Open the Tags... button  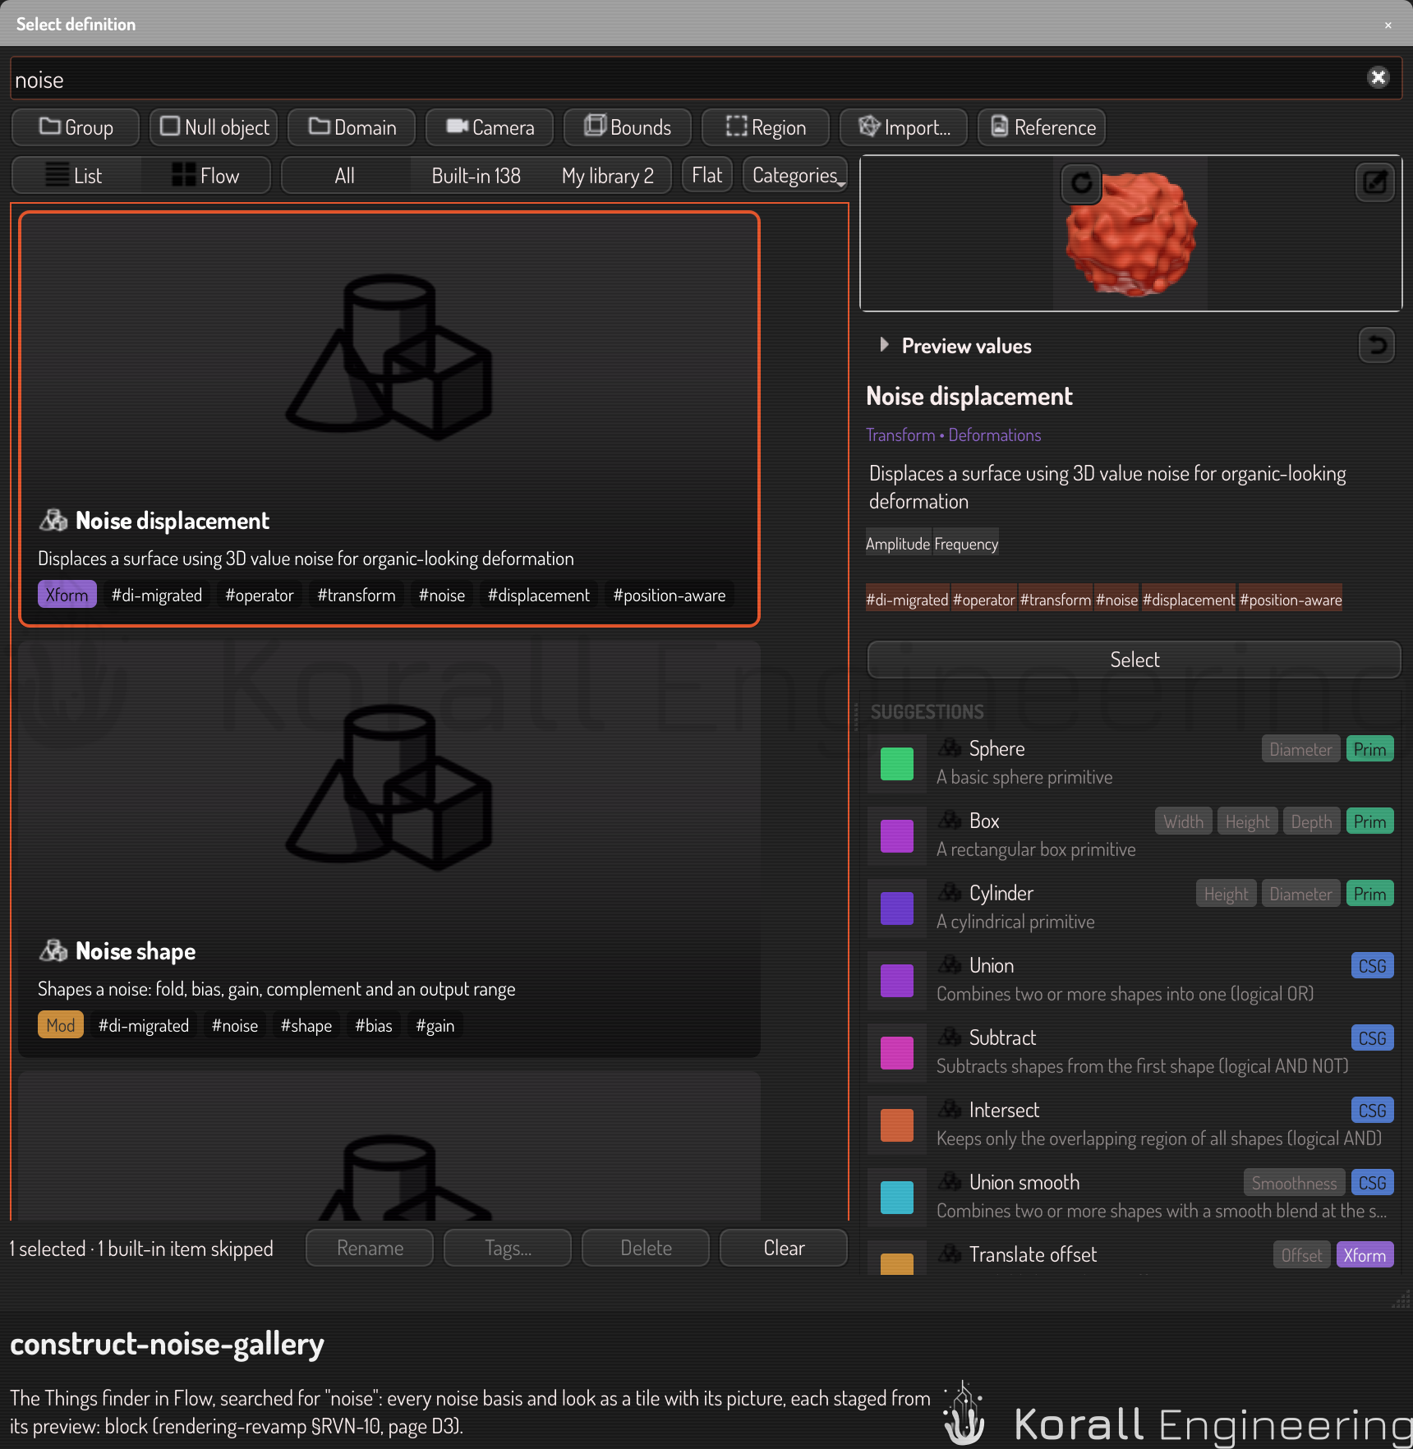click(508, 1248)
